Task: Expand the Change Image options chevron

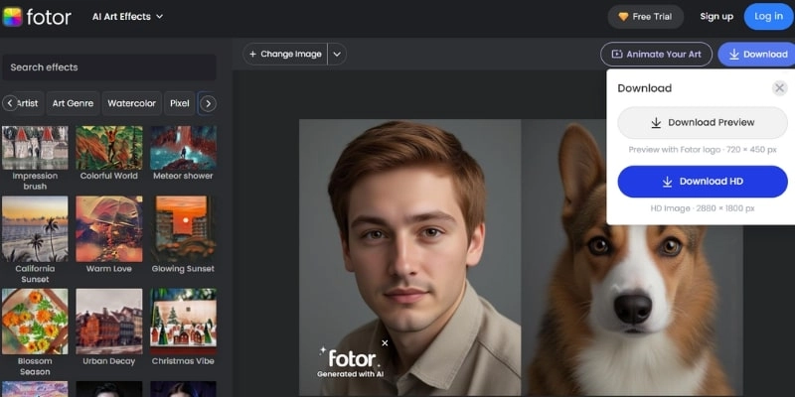Action: (337, 55)
